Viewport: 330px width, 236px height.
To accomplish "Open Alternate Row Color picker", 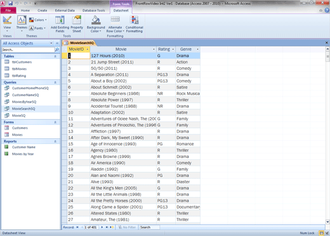I will [x=115, y=24].
